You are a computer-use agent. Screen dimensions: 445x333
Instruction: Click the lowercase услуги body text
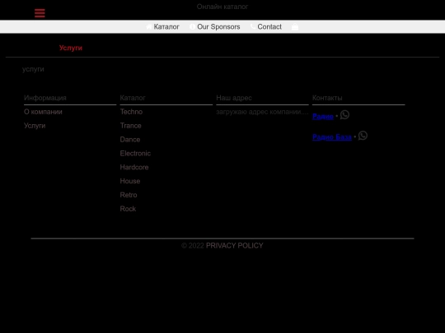pos(33,69)
